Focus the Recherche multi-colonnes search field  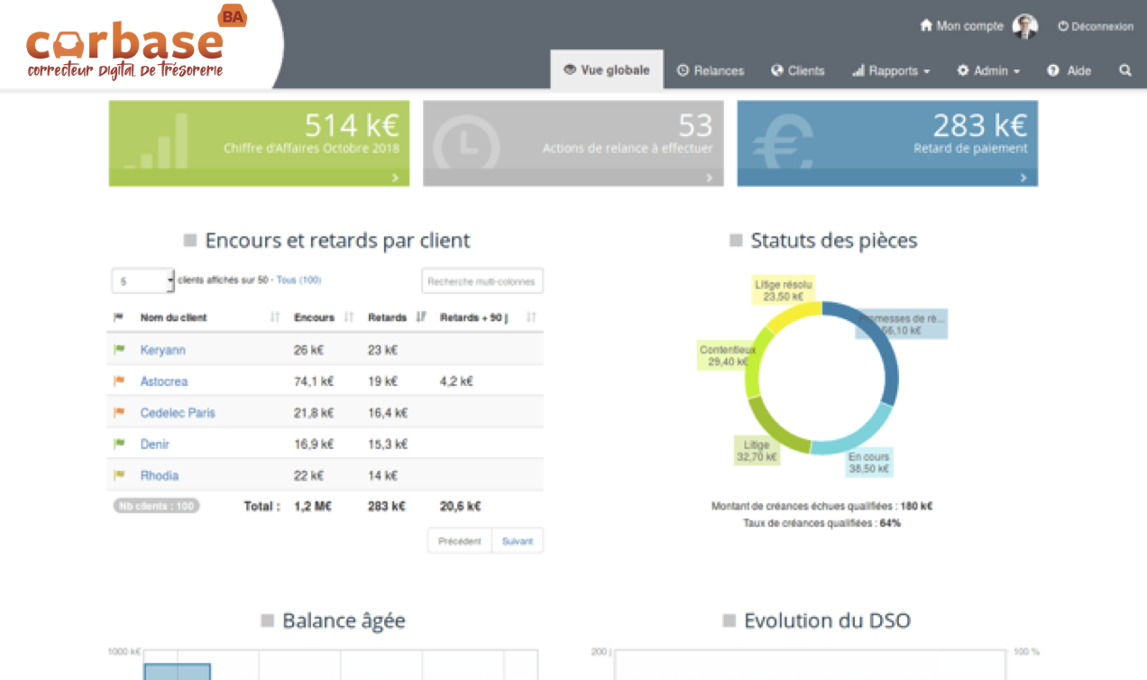pyautogui.click(x=482, y=281)
